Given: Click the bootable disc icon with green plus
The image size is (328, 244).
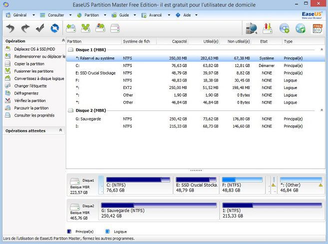Looking at the screenshot, I should (284, 28).
